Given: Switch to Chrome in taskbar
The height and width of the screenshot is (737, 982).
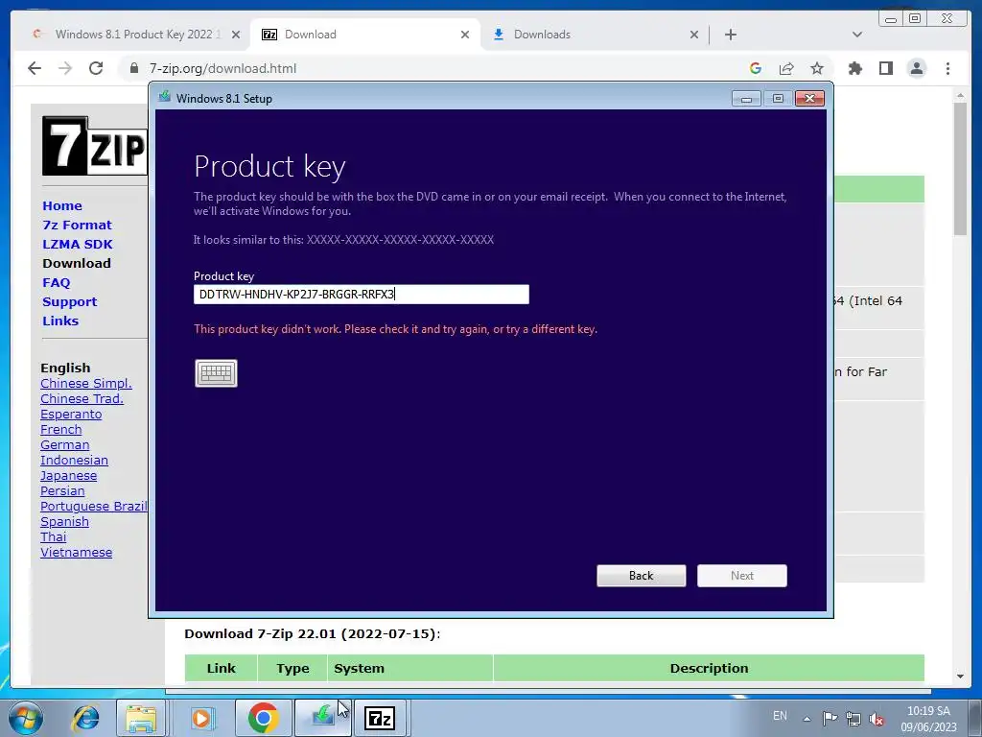Looking at the screenshot, I should click(263, 718).
